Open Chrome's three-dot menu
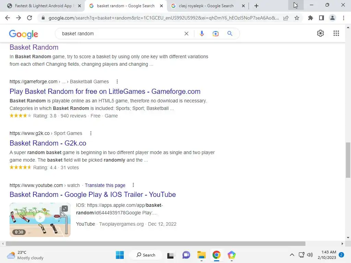351x263 pixels. [x=343, y=18]
